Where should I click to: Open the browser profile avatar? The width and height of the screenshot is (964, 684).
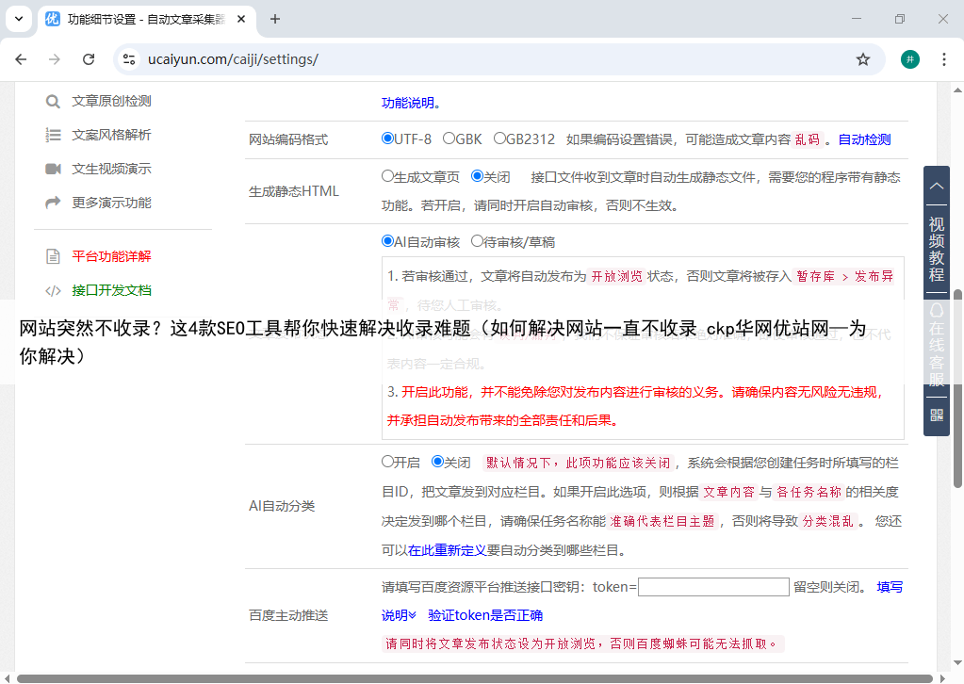coord(909,59)
